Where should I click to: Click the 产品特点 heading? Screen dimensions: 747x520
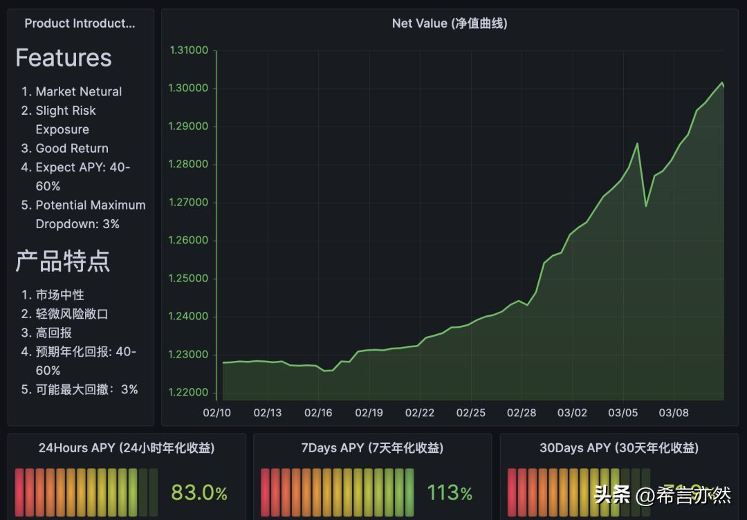(x=63, y=261)
